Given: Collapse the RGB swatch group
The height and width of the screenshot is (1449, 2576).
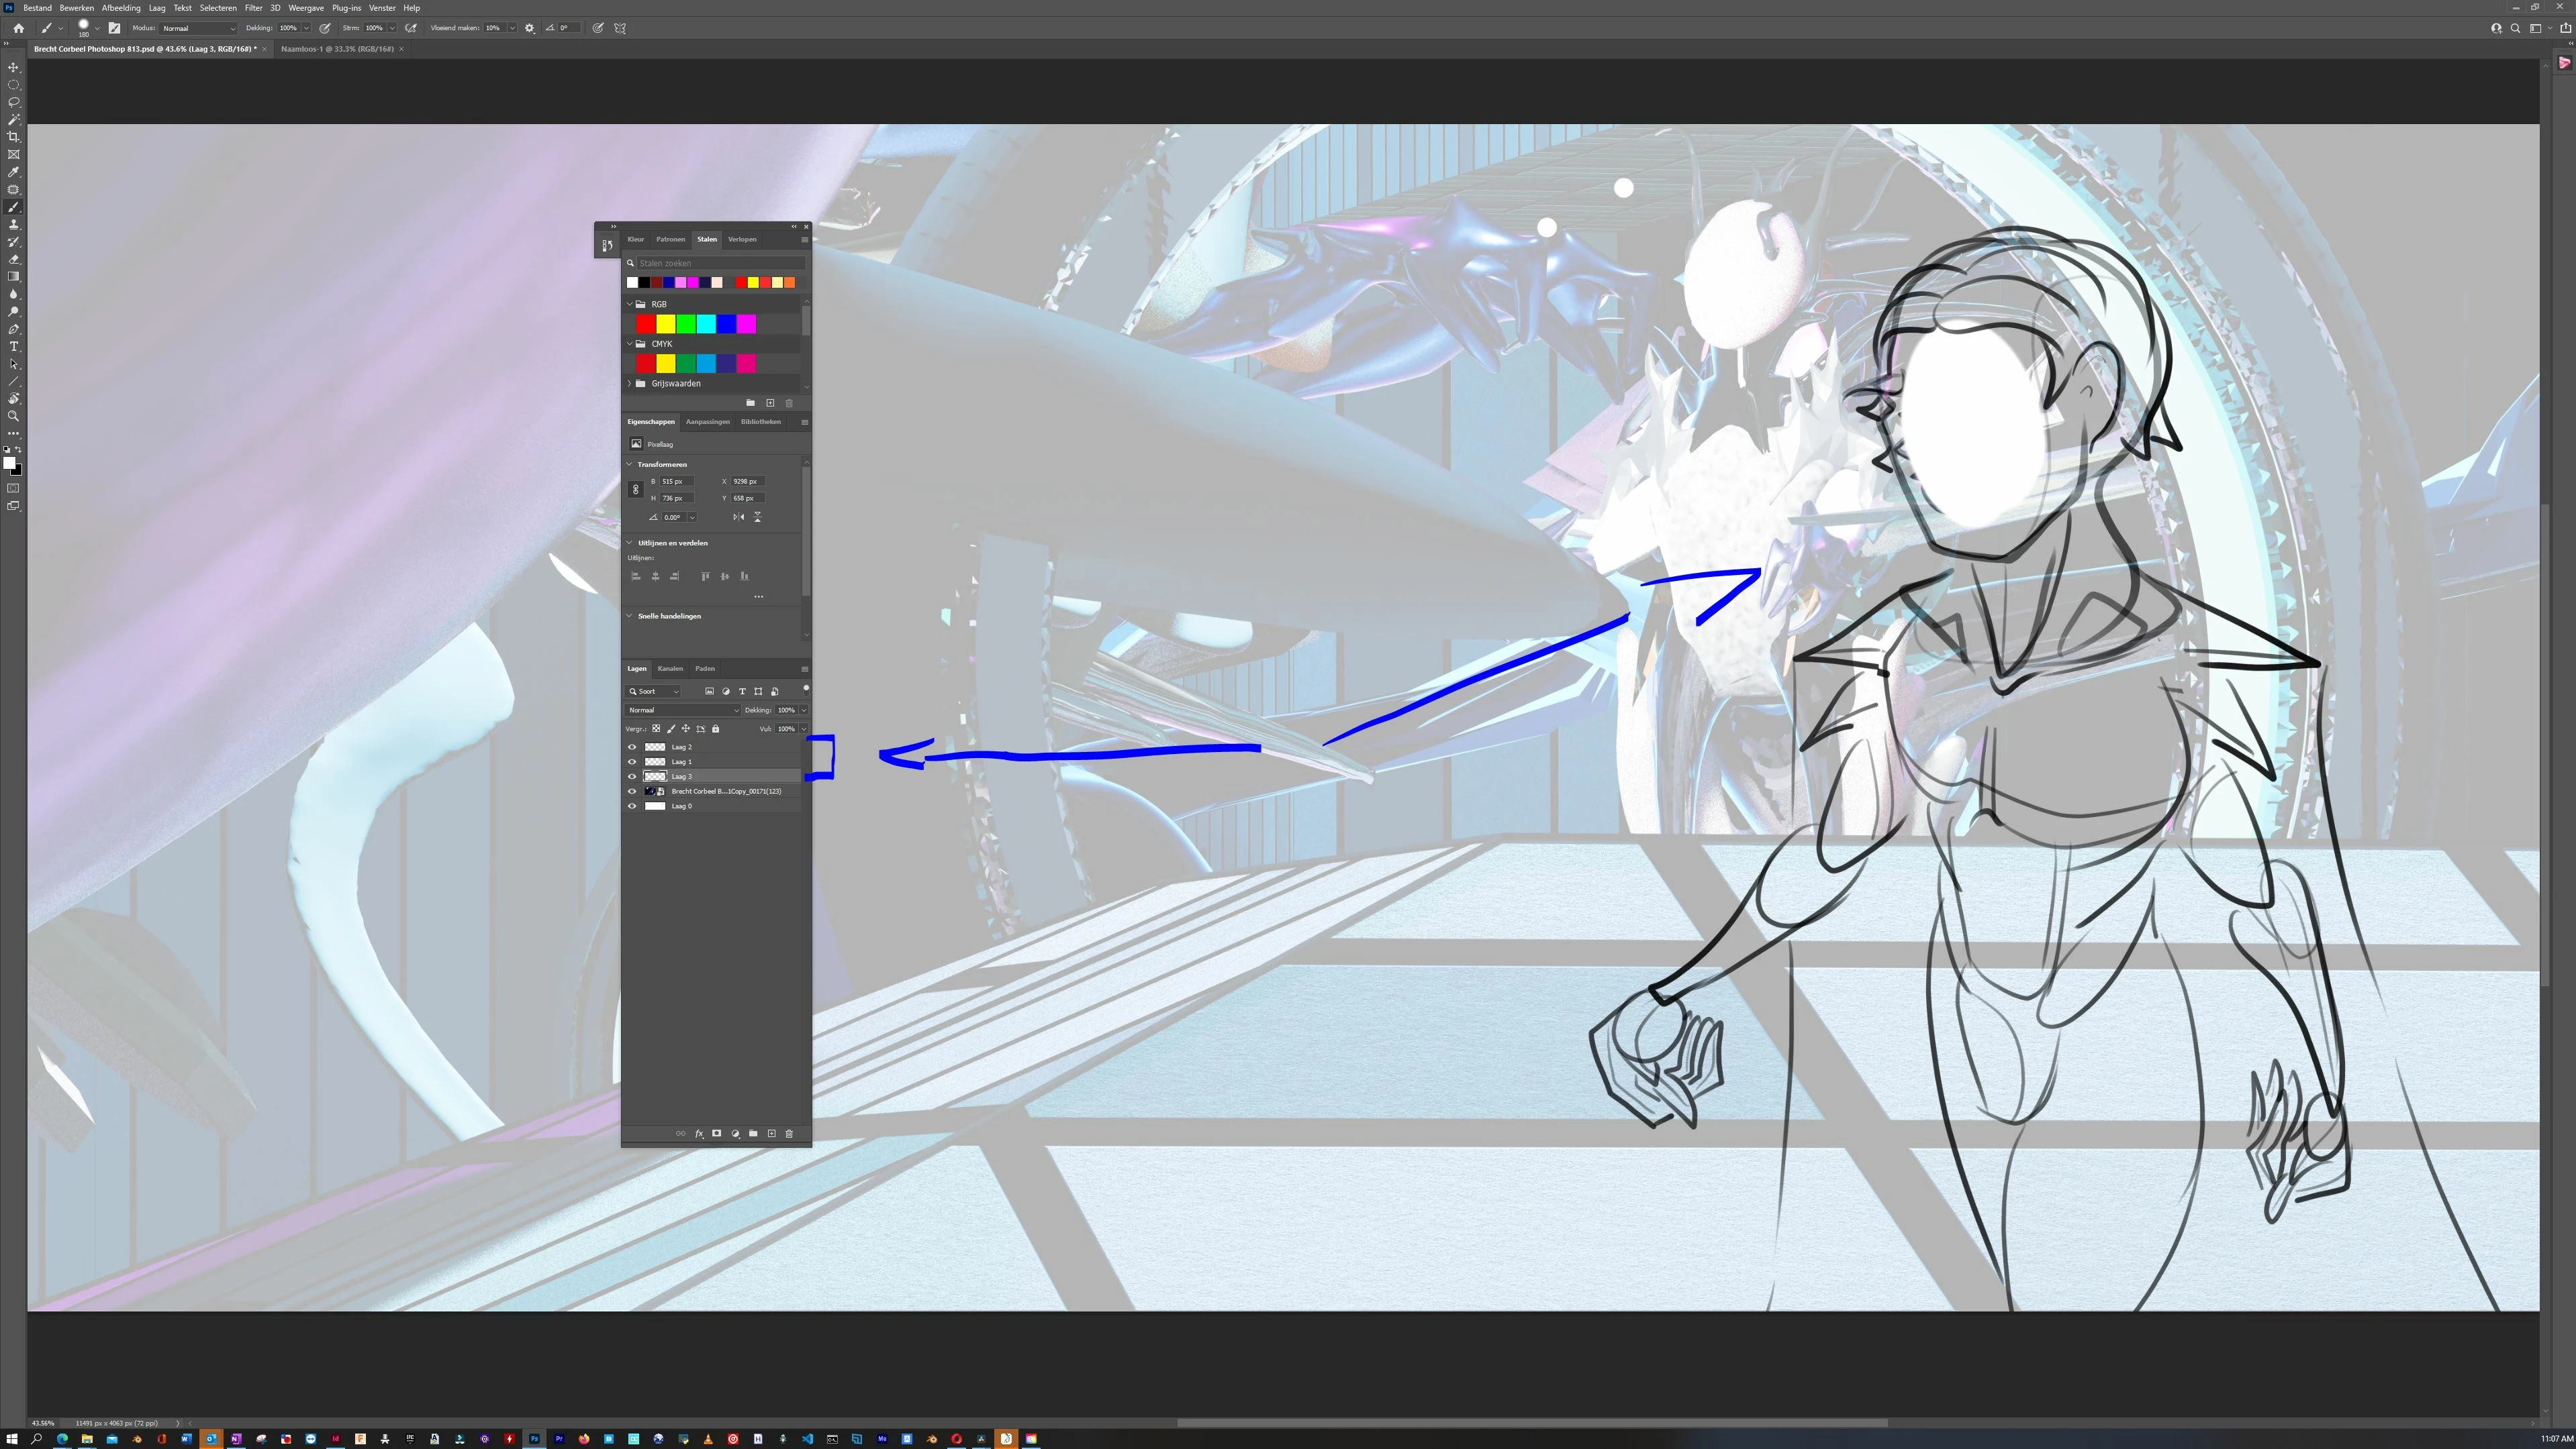Looking at the screenshot, I should (x=630, y=304).
